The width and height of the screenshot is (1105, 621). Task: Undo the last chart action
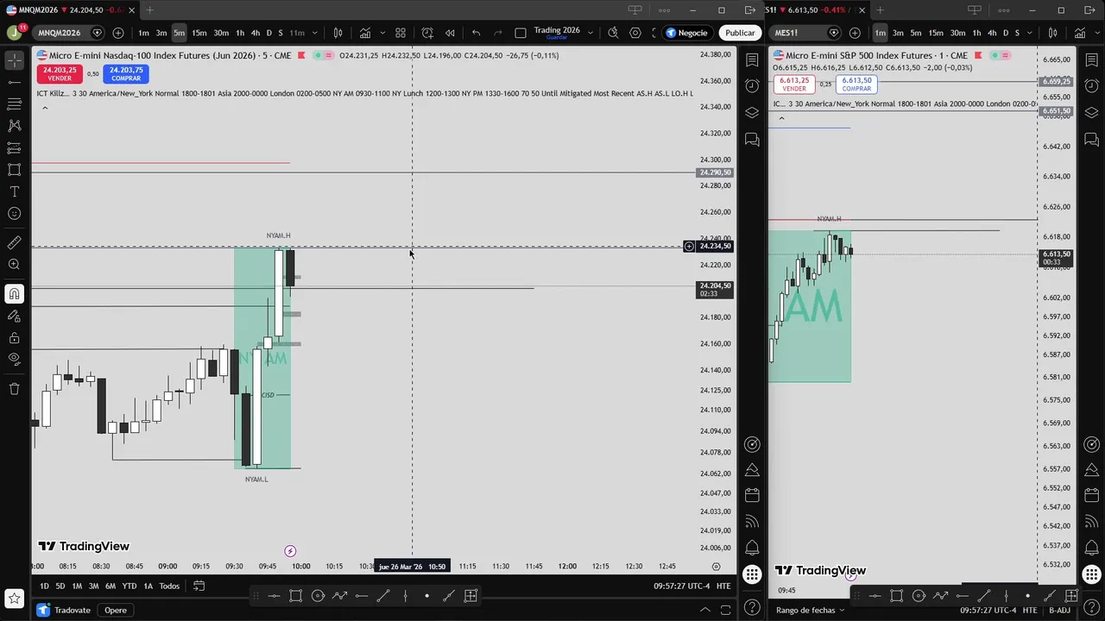point(476,33)
